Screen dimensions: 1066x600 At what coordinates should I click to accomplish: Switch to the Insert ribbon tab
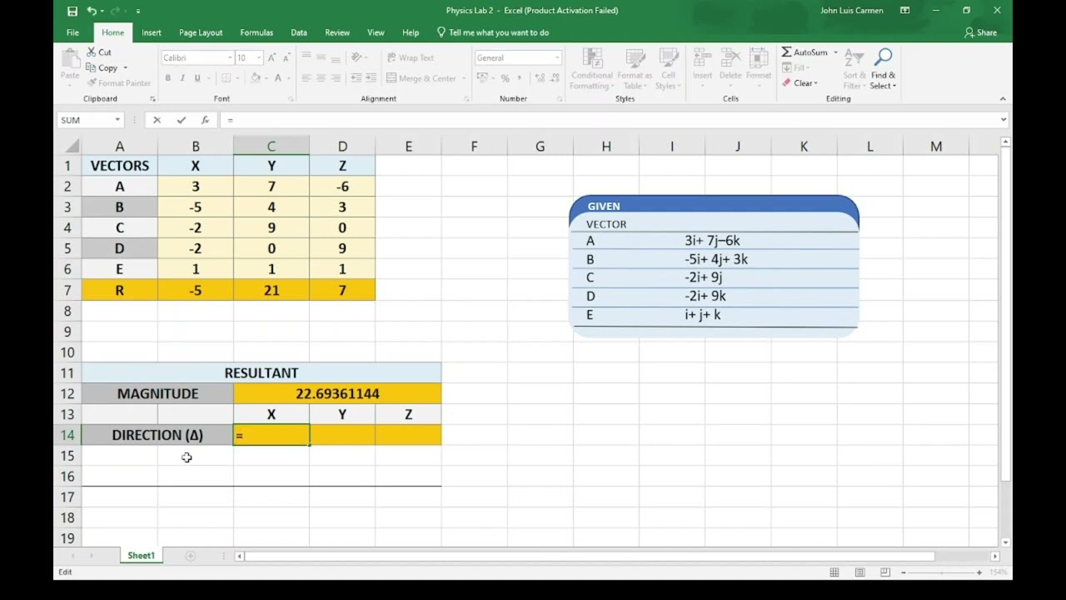tap(152, 32)
